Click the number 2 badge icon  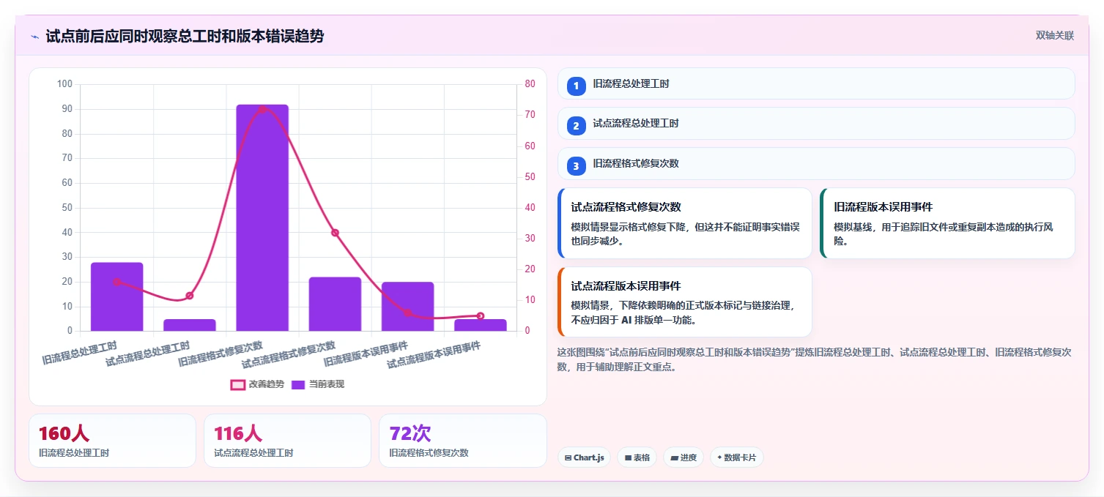tap(576, 126)
